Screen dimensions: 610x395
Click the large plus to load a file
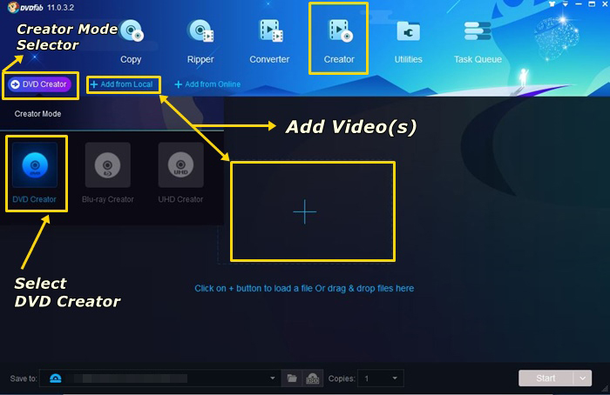(305, 212)
